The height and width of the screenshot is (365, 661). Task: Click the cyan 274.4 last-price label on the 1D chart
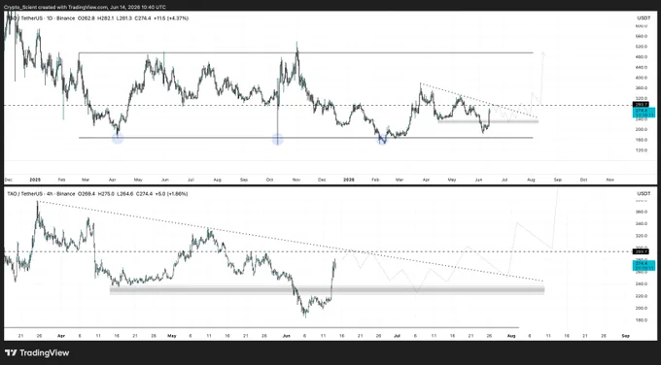pos(644,112)
